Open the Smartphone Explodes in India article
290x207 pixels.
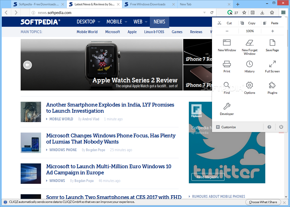110,108
